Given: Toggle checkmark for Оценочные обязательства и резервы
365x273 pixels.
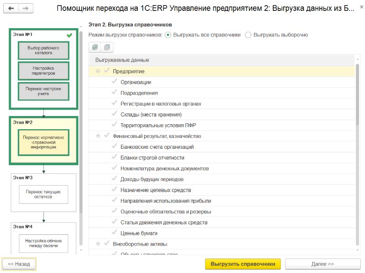Looking at the screenshot, I should (115, 211).
